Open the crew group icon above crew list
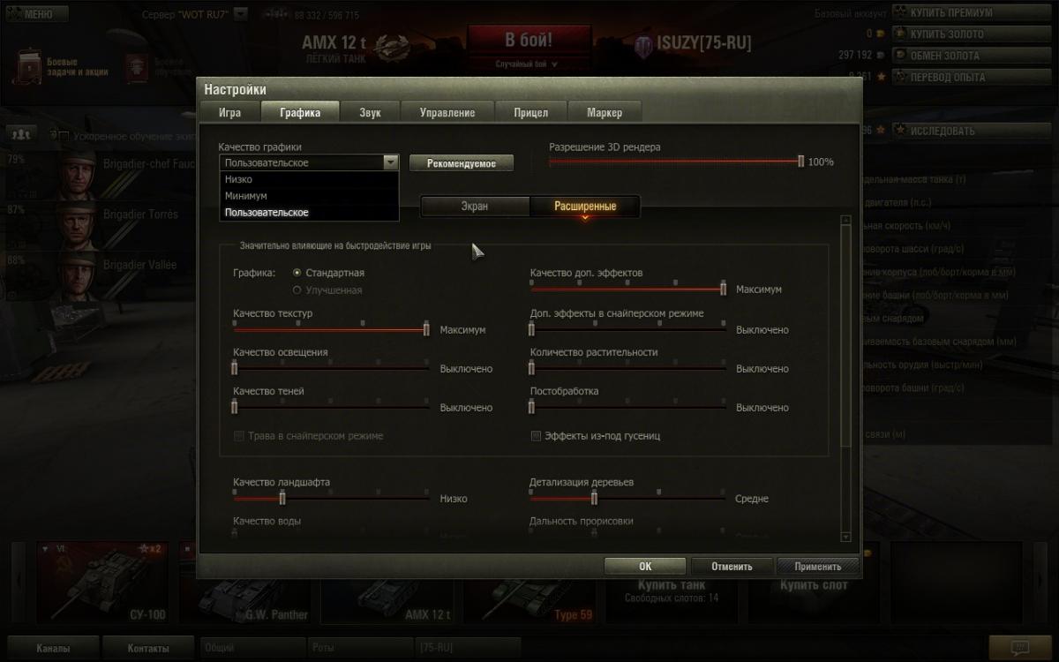 19,133
